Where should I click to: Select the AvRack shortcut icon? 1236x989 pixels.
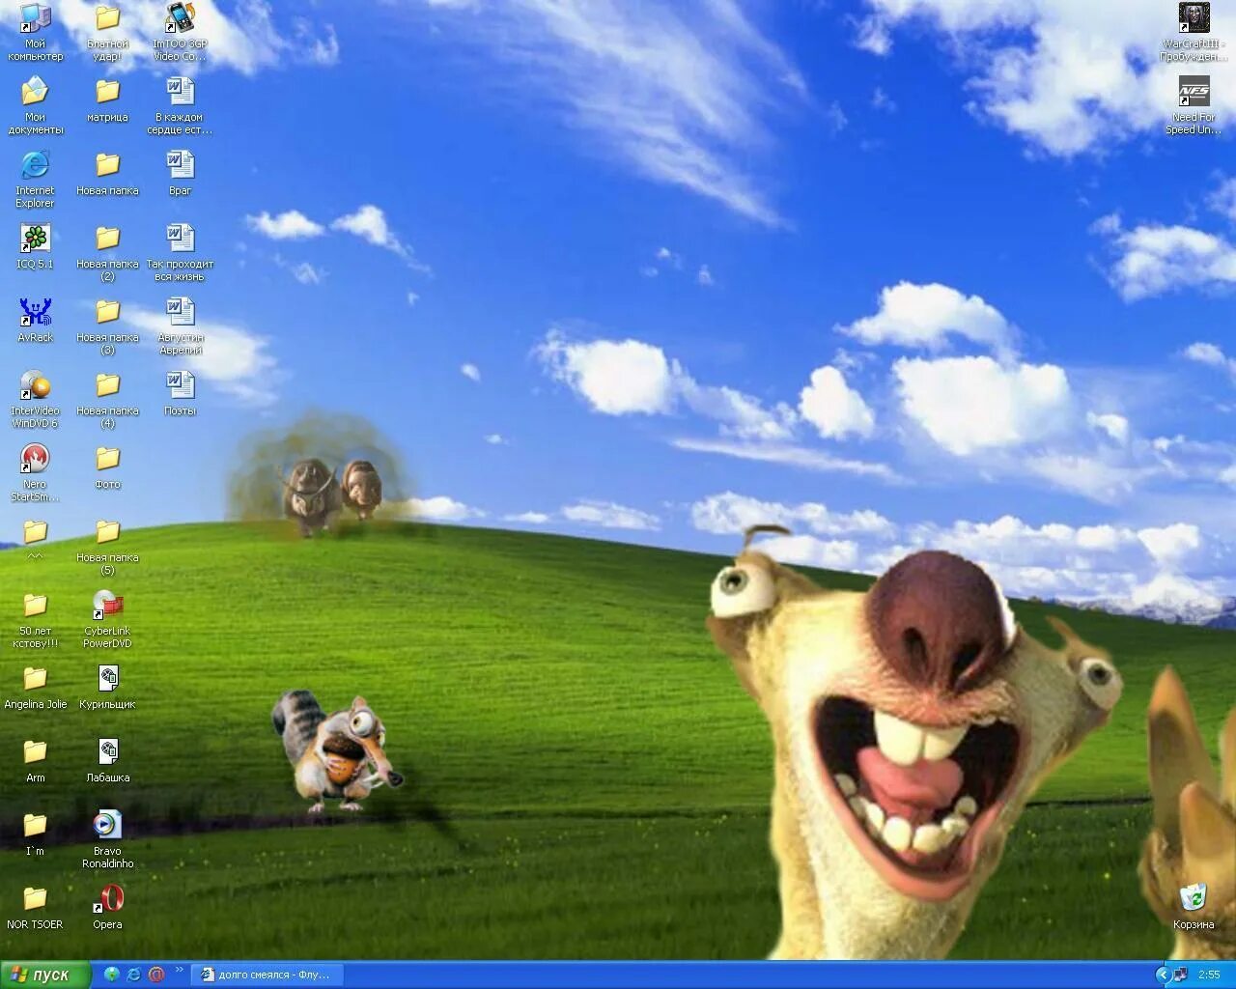pyautogui.click(x=35, y=320)
